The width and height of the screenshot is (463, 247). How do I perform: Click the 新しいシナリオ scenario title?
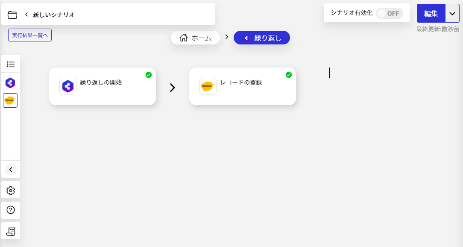(54, 15)
